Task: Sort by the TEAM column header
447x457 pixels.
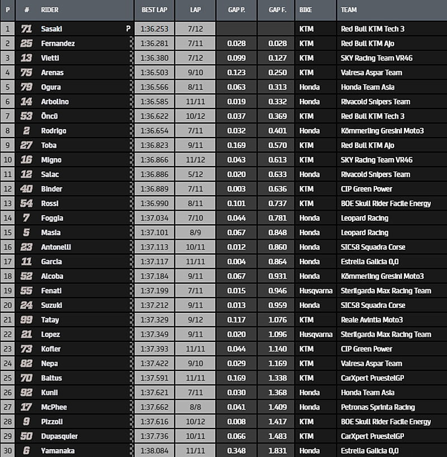Action: click(x=349, y=10)
